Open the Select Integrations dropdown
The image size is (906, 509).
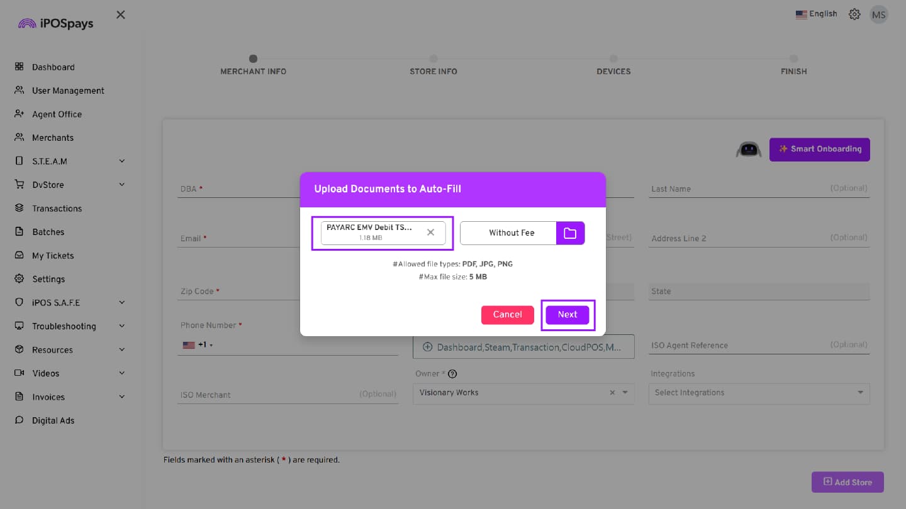tap(759, 393)
